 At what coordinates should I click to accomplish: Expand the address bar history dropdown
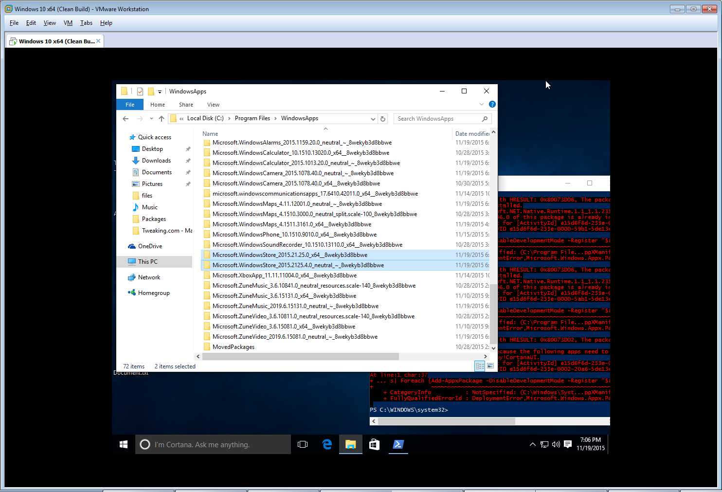pyautogui.click(x=373, y=119)
